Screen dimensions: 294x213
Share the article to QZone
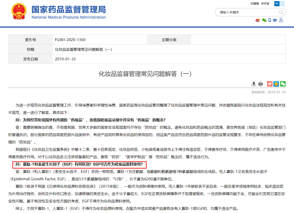click(x=276, y=84)
